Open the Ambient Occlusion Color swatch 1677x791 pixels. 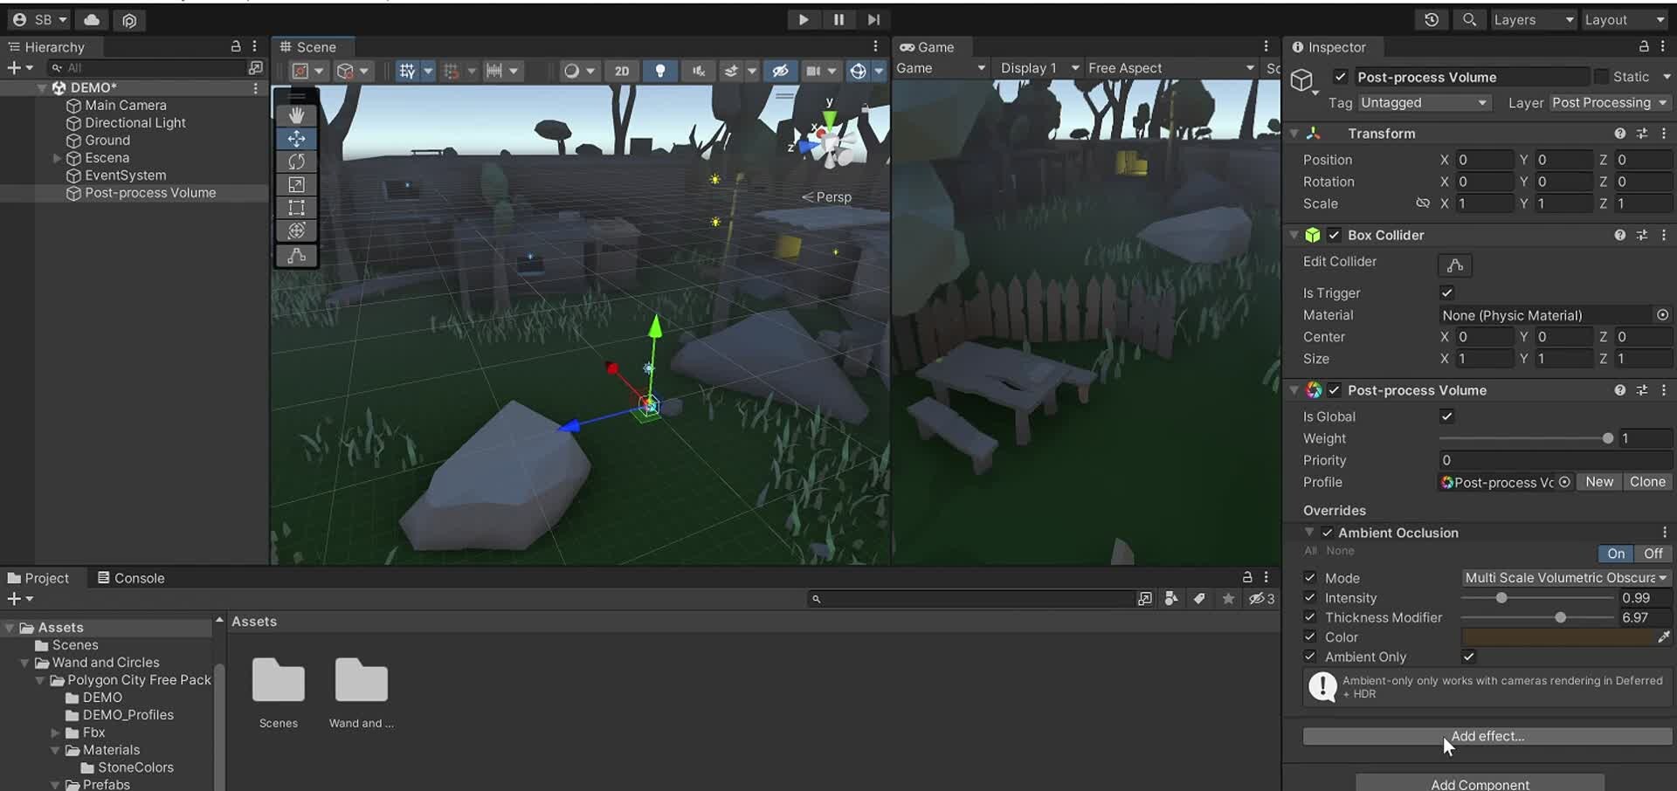point(1558,637)
